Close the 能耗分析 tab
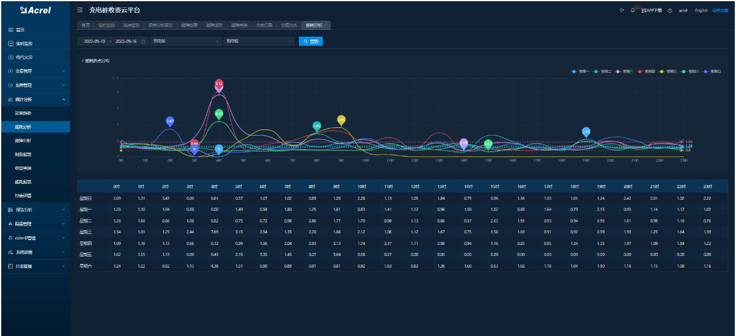Screen dimensions: 736x336 tap(326, 25)
